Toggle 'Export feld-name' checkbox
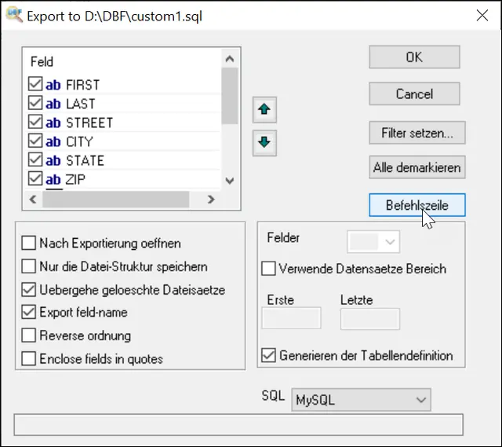The width and height of the screenshot is (502, 447). tap(28, 312)
